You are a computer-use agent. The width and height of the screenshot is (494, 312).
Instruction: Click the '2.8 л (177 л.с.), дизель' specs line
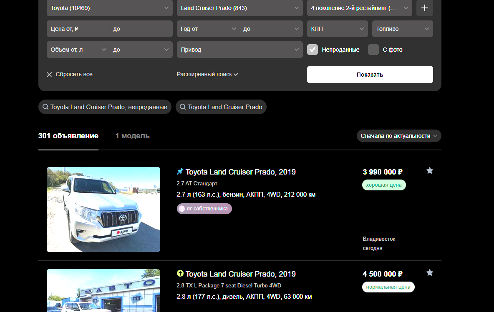pos(244,296)
